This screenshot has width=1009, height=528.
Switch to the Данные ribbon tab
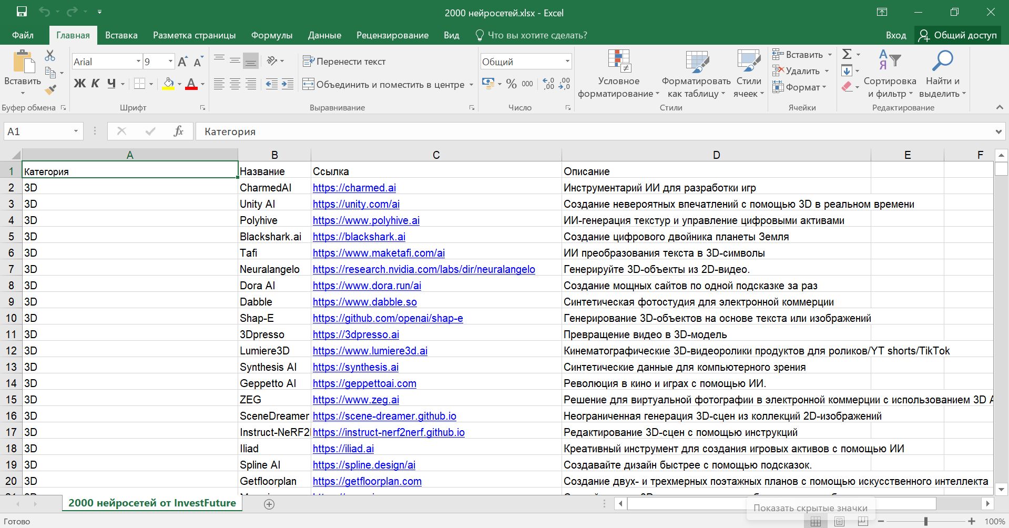(324, 35)
